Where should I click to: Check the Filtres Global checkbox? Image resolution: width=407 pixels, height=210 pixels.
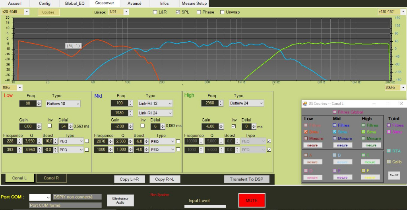(x=335, y=112)
